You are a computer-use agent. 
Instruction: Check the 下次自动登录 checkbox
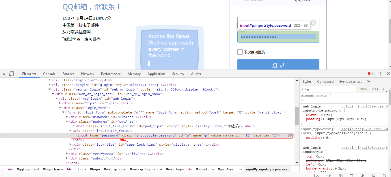pyautogui.click(x=240, y=52)
